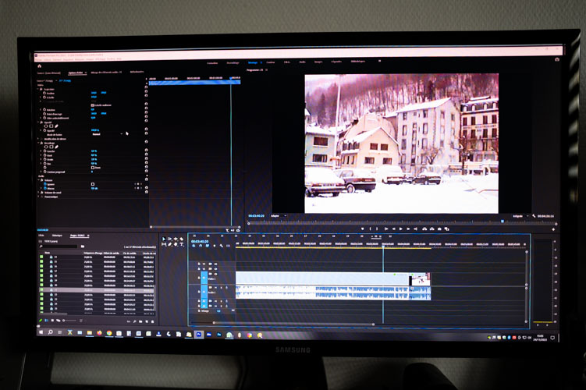Select the Razor tool
586x390 pixels.
[182, 239]
